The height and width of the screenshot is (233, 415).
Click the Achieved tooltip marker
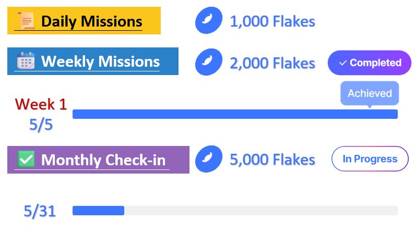(x=370, y=94)
